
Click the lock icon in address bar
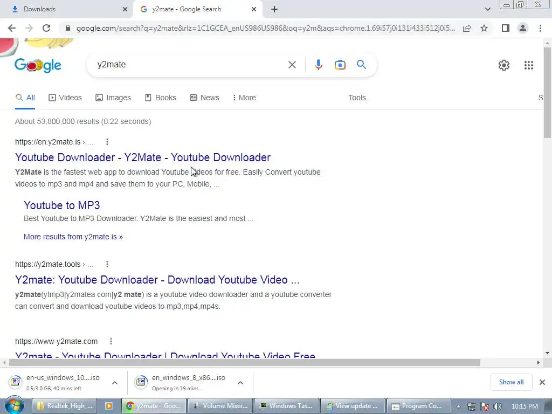coord(68,28)
